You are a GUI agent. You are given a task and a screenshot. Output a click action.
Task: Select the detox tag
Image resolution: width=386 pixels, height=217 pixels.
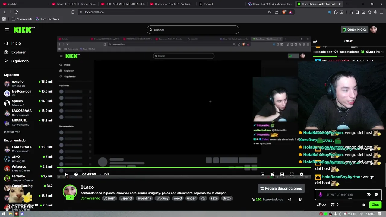pos(227,198)
